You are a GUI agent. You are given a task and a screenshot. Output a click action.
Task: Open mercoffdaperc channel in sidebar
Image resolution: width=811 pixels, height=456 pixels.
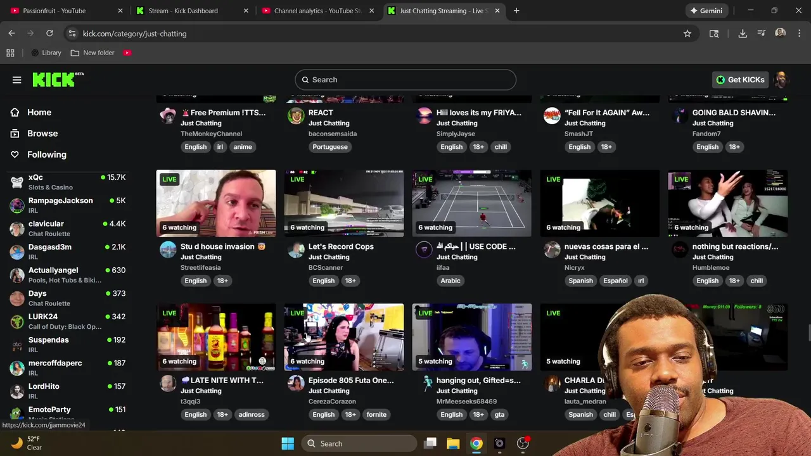(x=68, y=367)
